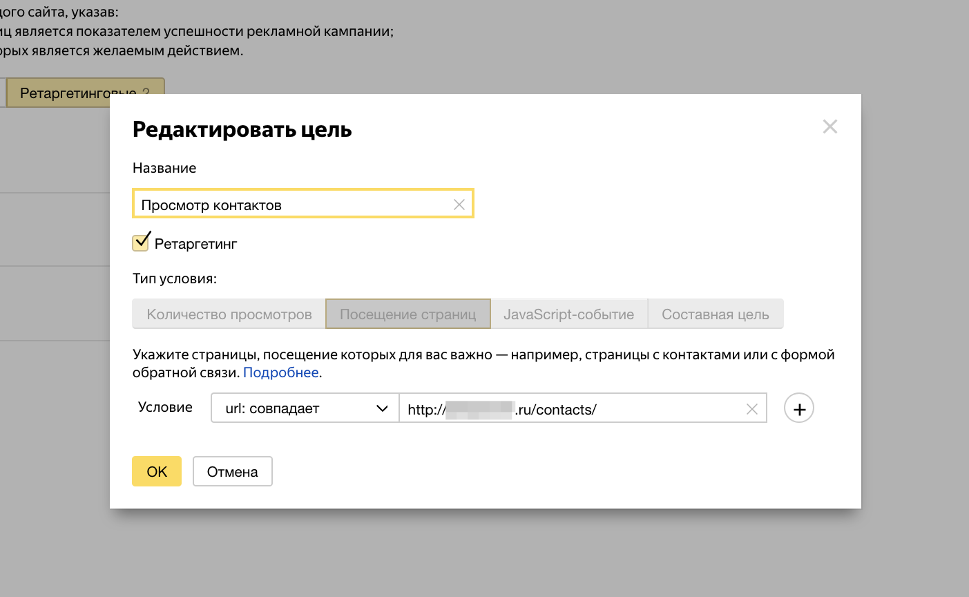Click the question mark beside Ретаргетинговые
969x597 pixels.
coord(146,93)
